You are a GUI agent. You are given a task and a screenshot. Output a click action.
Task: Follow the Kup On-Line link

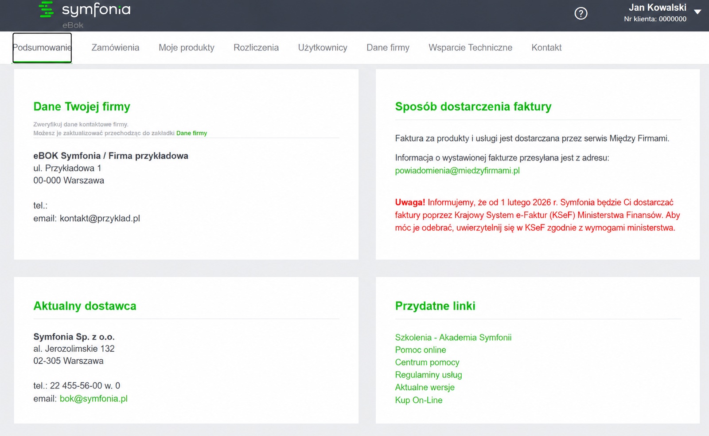(x=419, y=400)
